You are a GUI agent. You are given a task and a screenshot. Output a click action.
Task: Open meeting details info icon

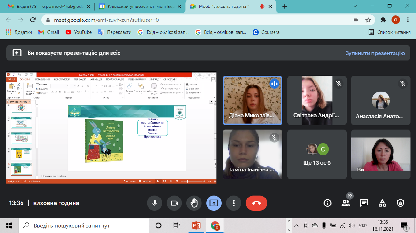pos(327,203)
